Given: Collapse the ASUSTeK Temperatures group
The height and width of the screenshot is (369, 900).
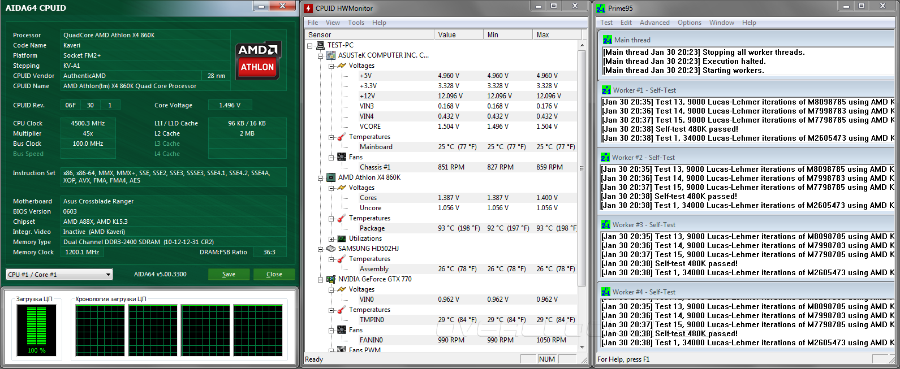Looking at the screenshot, I should tap(331, 137).
